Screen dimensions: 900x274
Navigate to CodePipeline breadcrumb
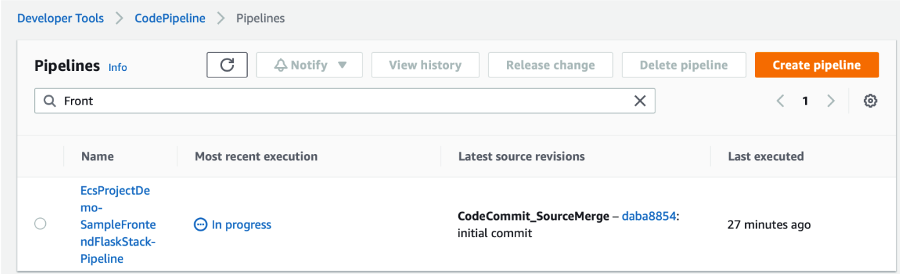point(170,18)
